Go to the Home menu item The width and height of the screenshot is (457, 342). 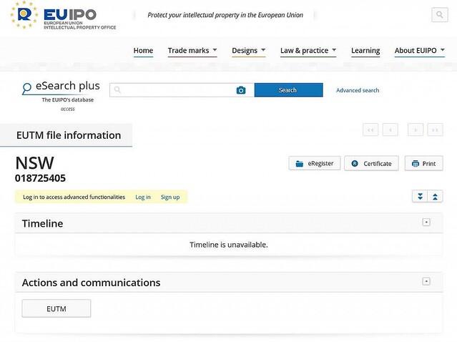(143, 51)
